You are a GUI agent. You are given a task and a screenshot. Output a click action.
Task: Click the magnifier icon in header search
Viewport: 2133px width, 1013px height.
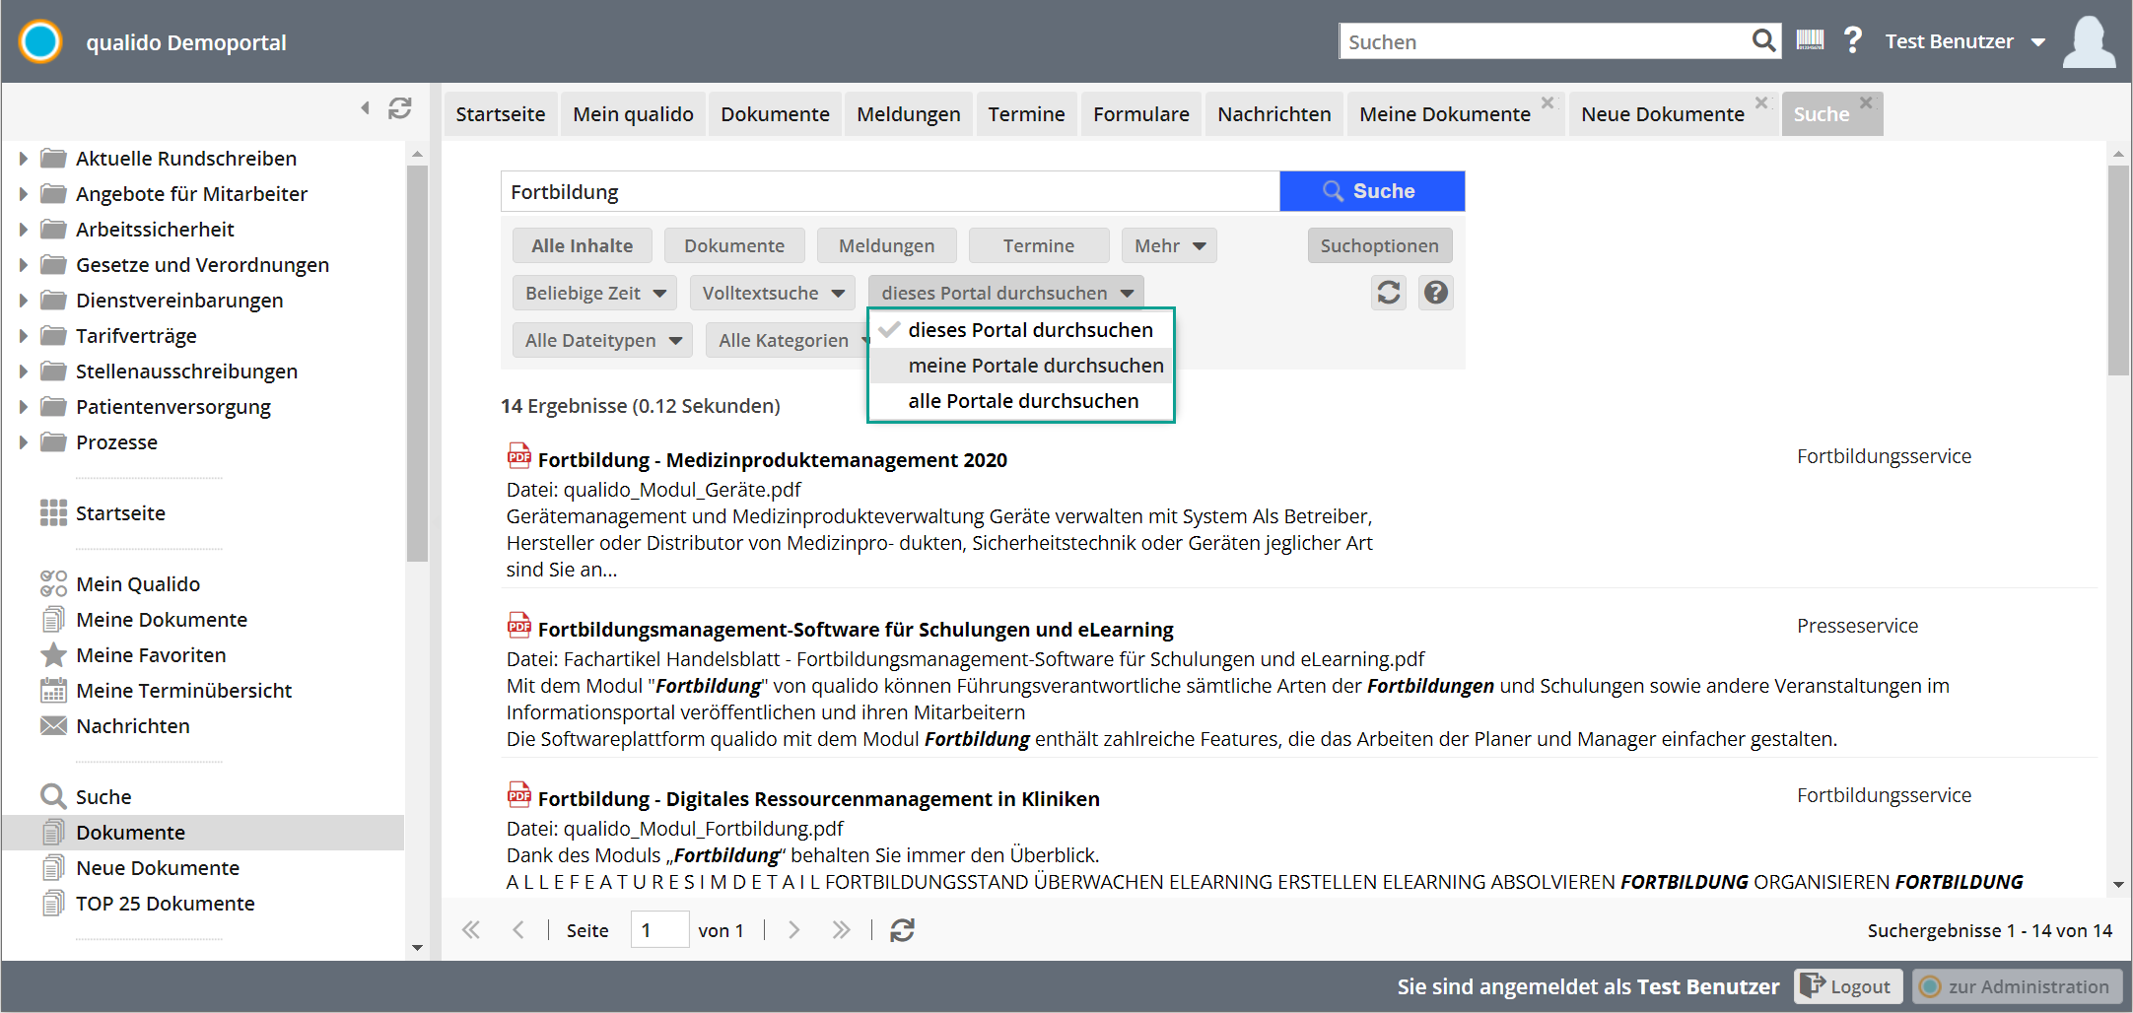coord(1763,41)
